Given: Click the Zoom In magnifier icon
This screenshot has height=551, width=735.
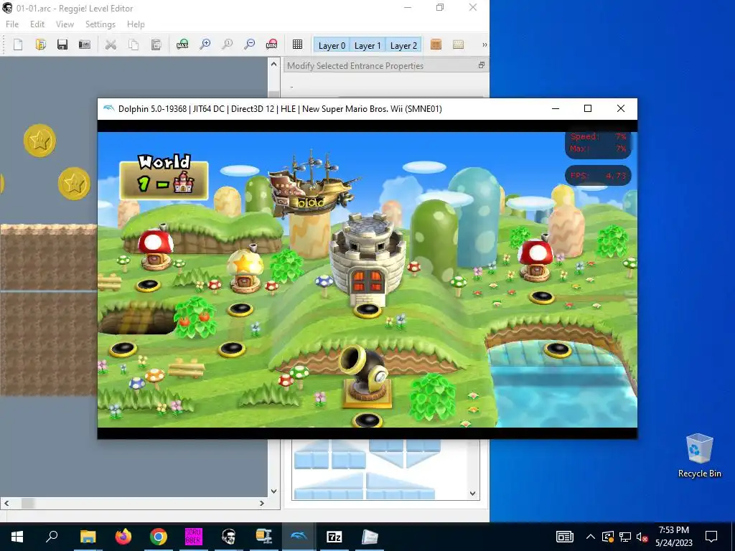Looking at the screenshot, I should click(x=205, y=44).
